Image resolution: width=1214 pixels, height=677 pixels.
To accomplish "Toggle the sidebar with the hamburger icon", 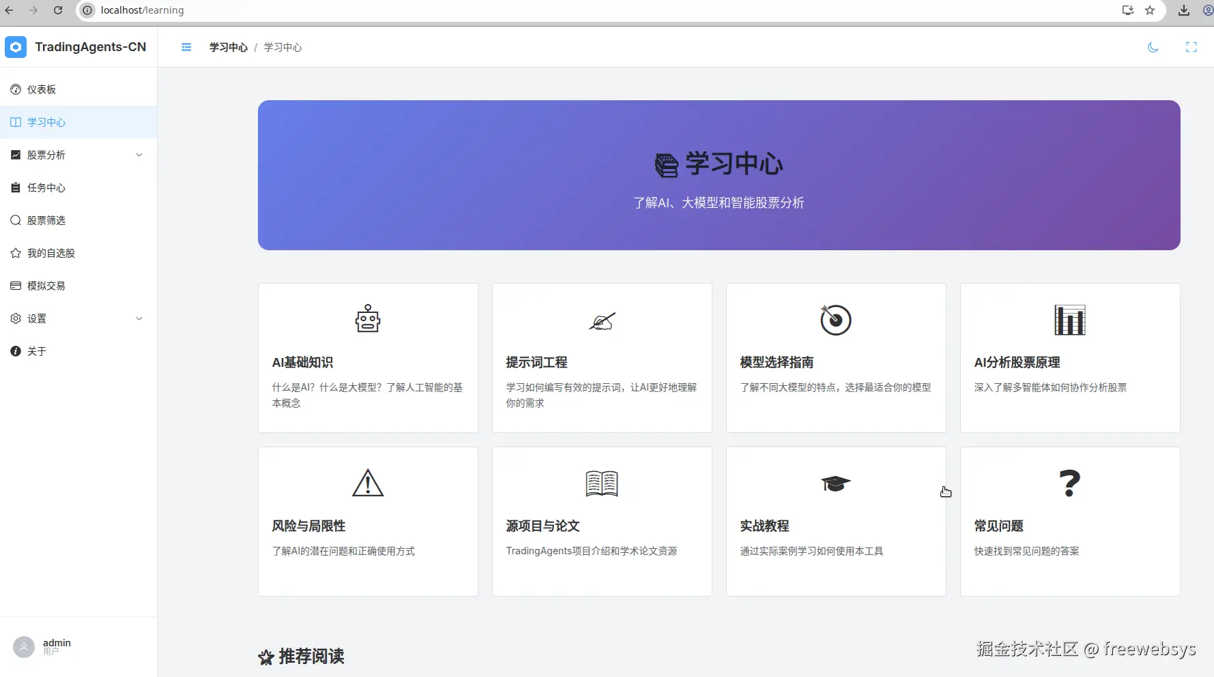I will [x=186, y=47].
